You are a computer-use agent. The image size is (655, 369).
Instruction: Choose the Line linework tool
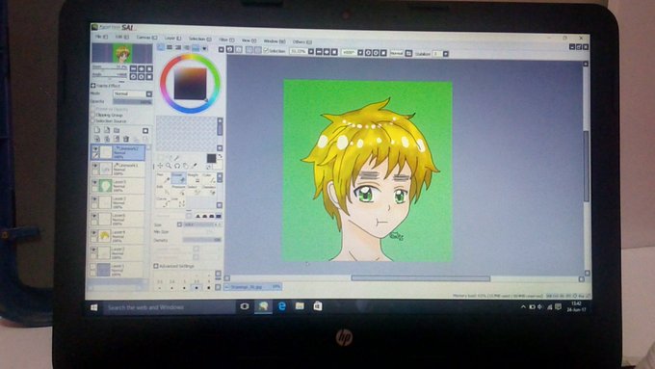point(178,202)
